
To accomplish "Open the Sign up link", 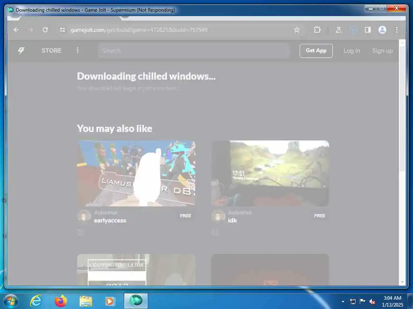I will coord(382,51).
